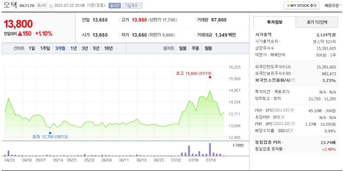This screenshot has height=171, width=343.
Task: Expand the 빠른주문 dropdown arrow
Action: [342, 6]
